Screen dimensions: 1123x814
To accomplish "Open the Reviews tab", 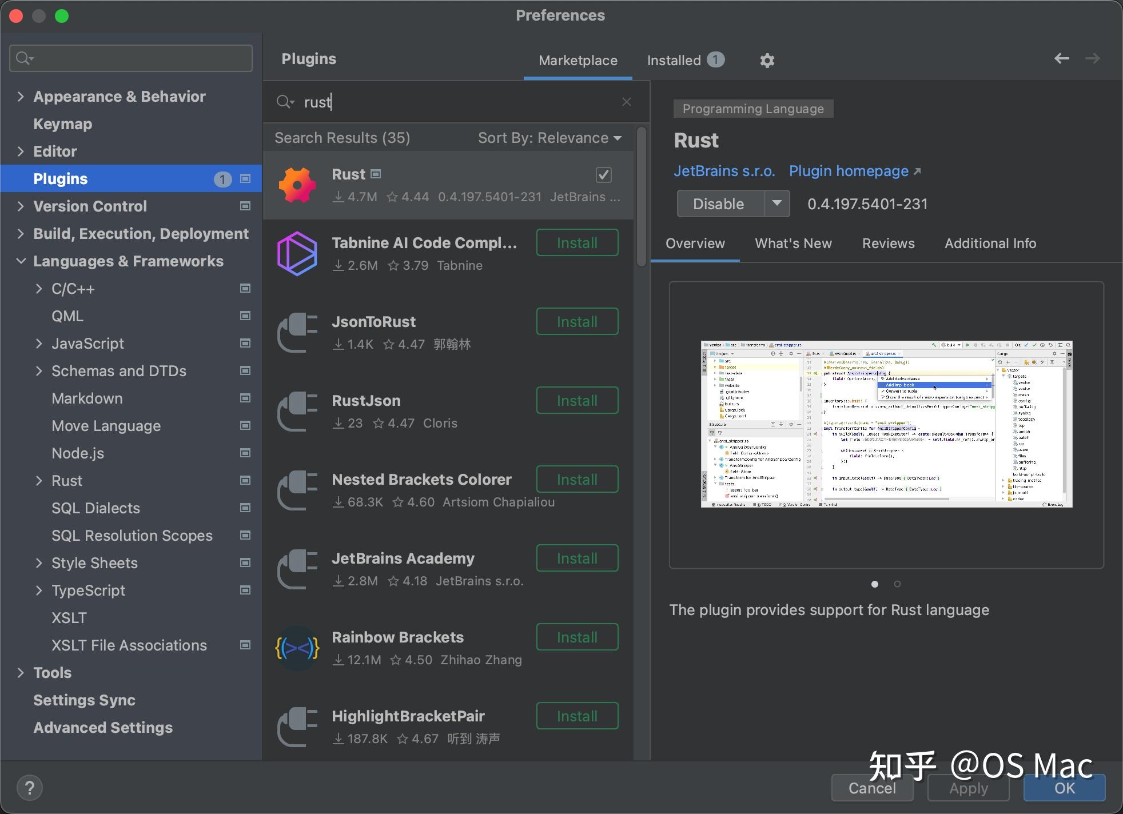I will (888, 243).
